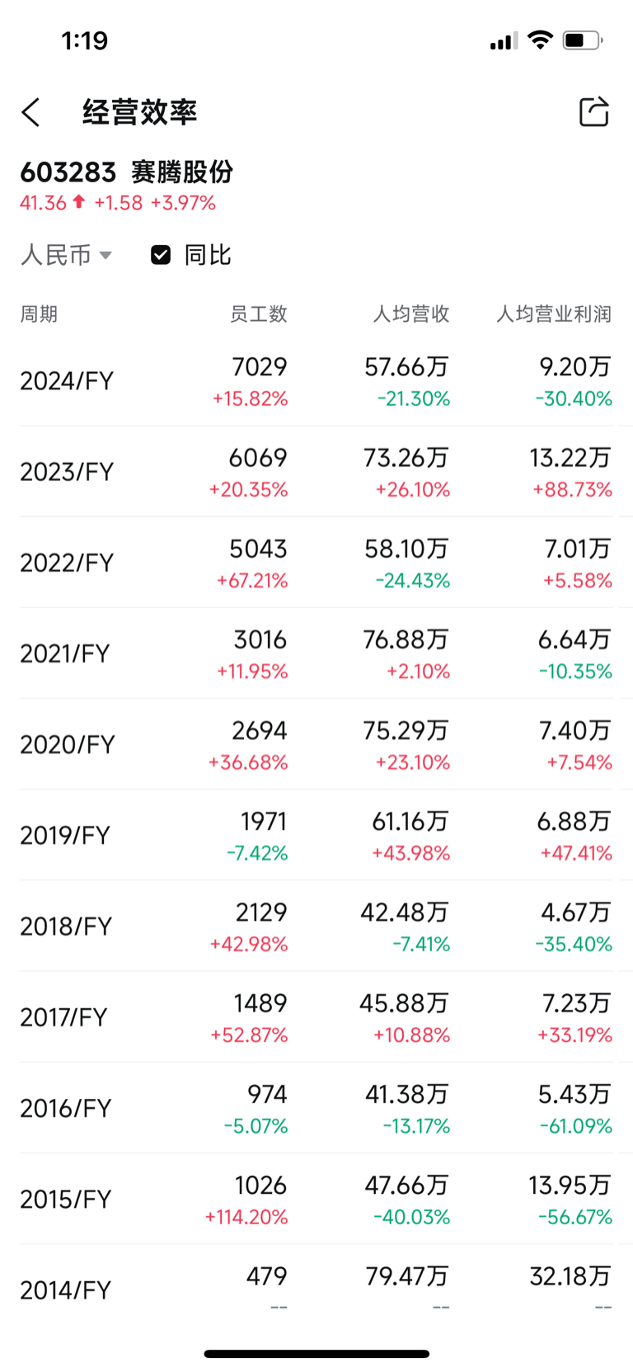Tap the red up-arrow beside 41.36
This screenshot has height=1372, width=633.
(x=79, y=201)
